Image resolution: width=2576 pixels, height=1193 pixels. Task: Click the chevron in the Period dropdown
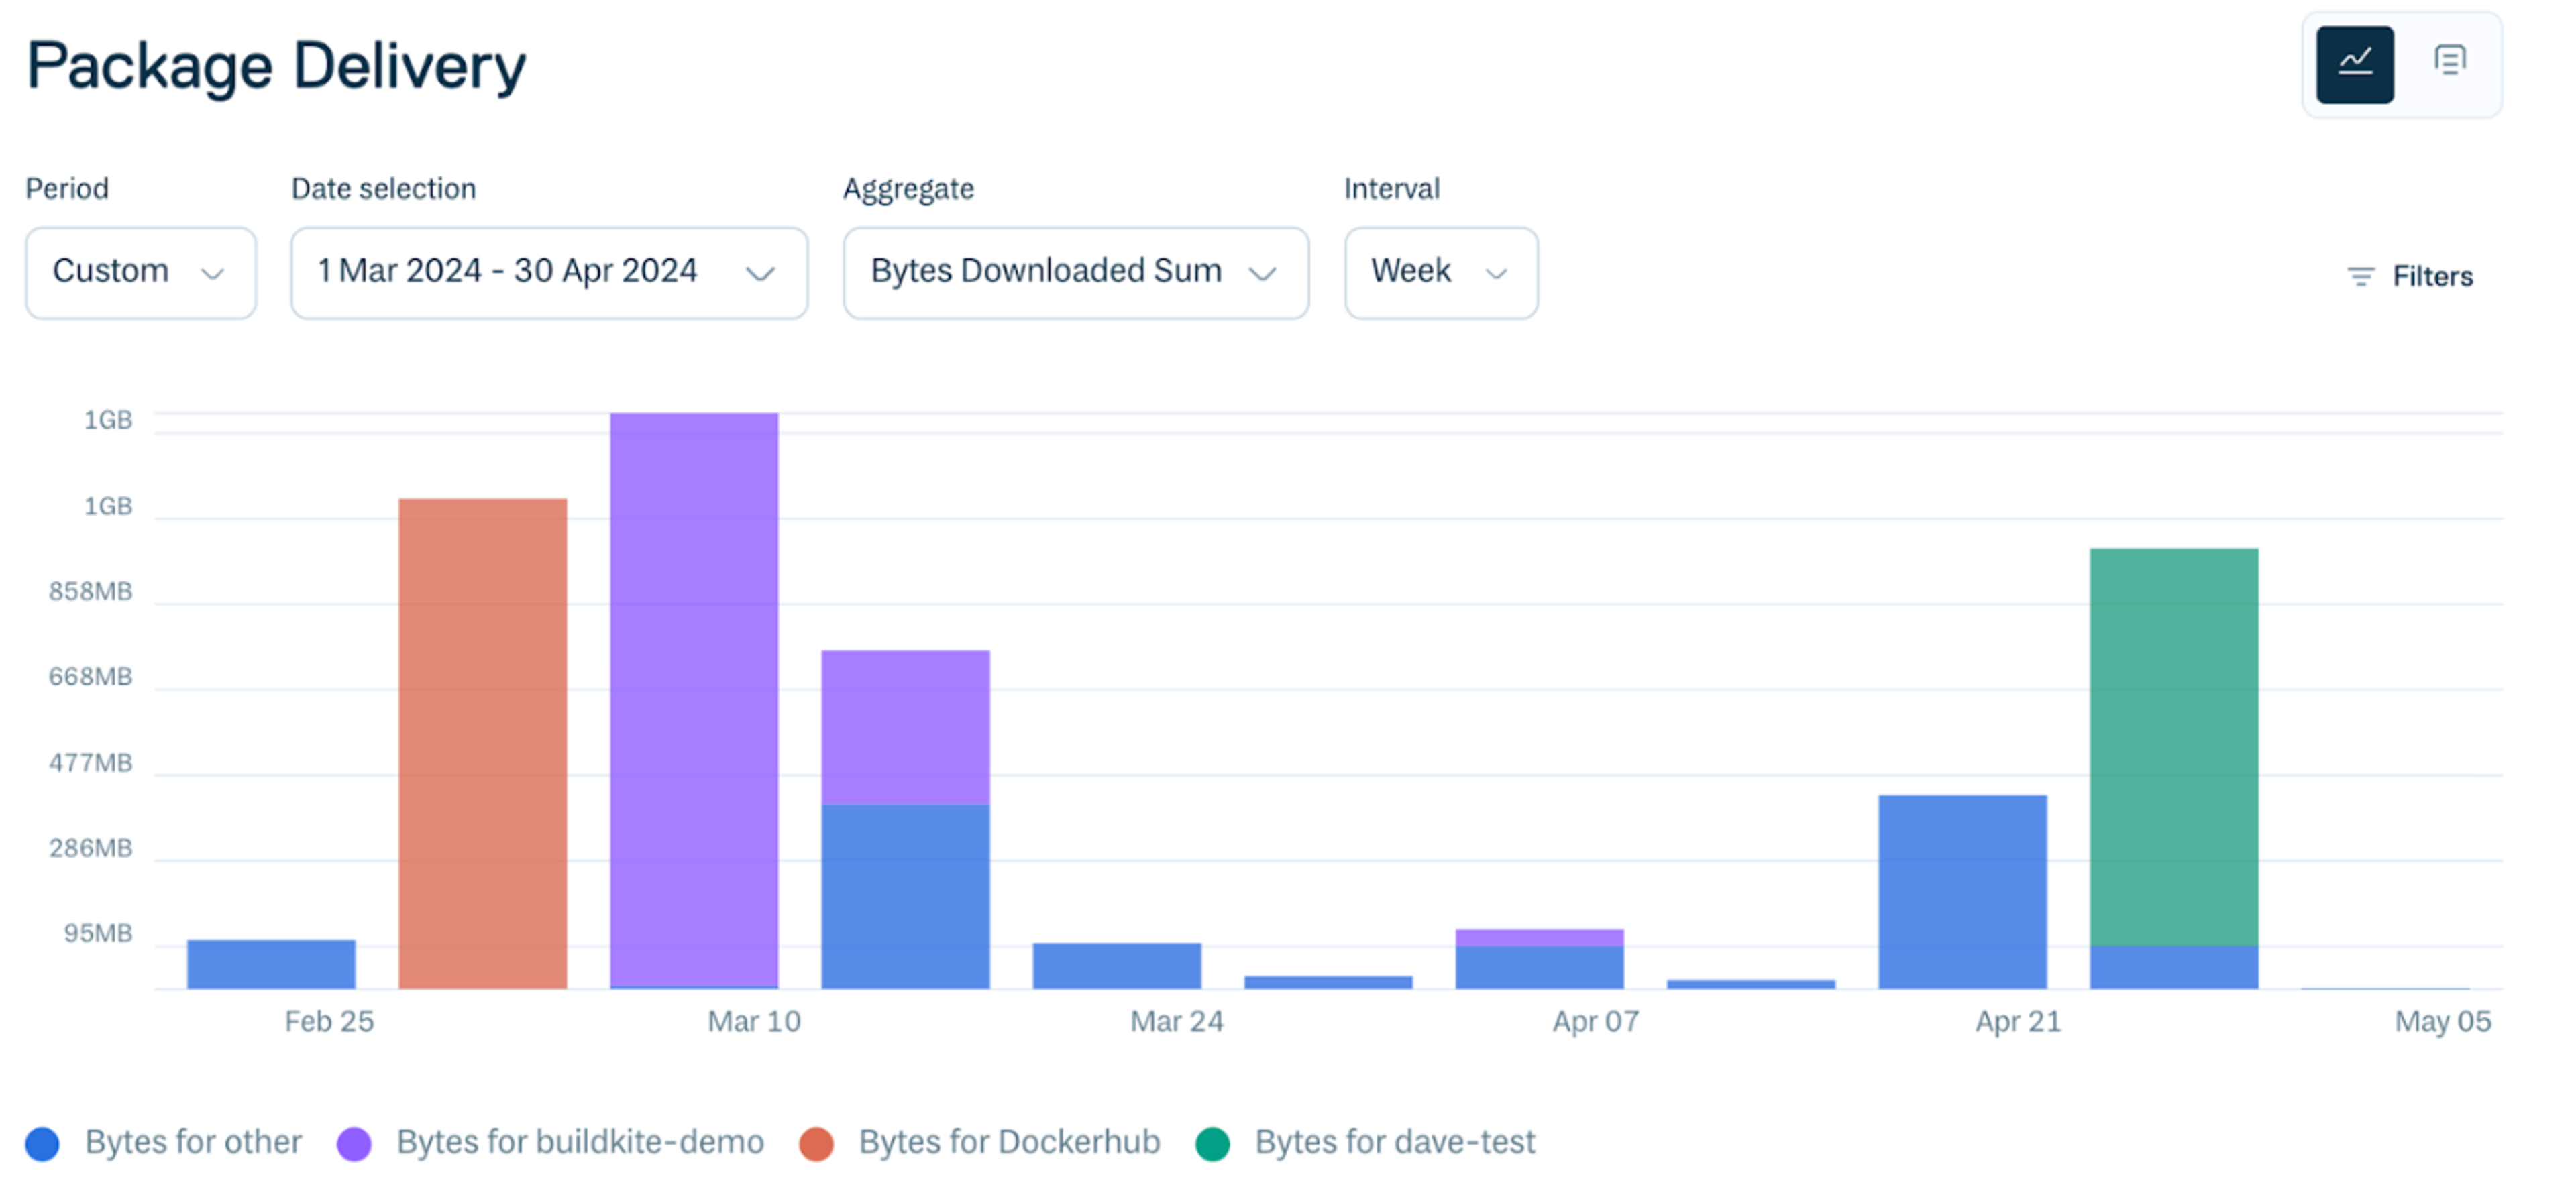pos(212,274)
